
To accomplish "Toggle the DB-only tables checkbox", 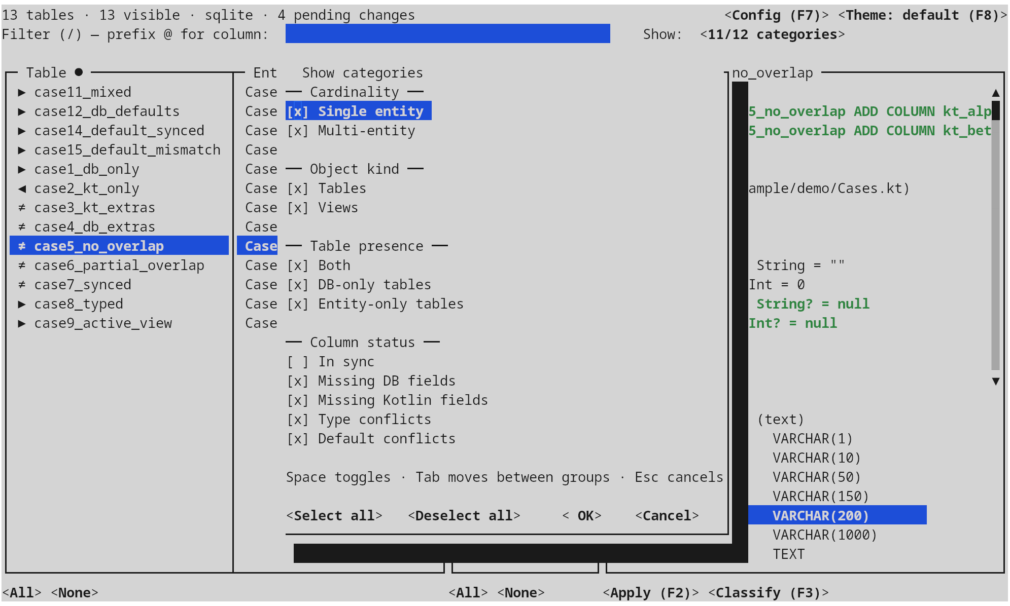I will 298,285.
